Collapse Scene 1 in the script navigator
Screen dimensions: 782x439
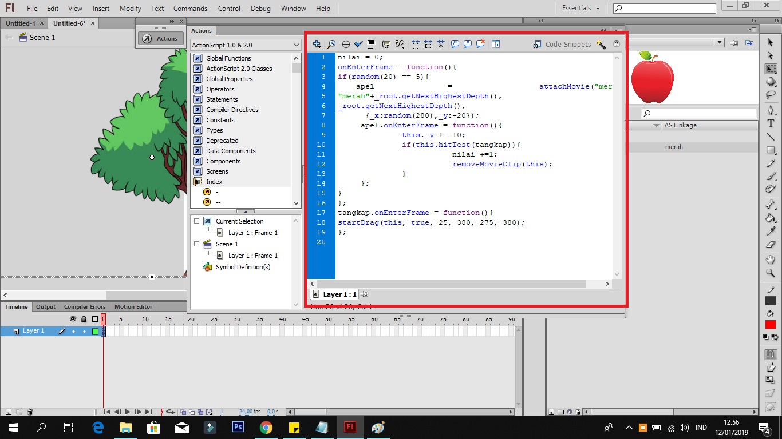[x=196, y=244]
